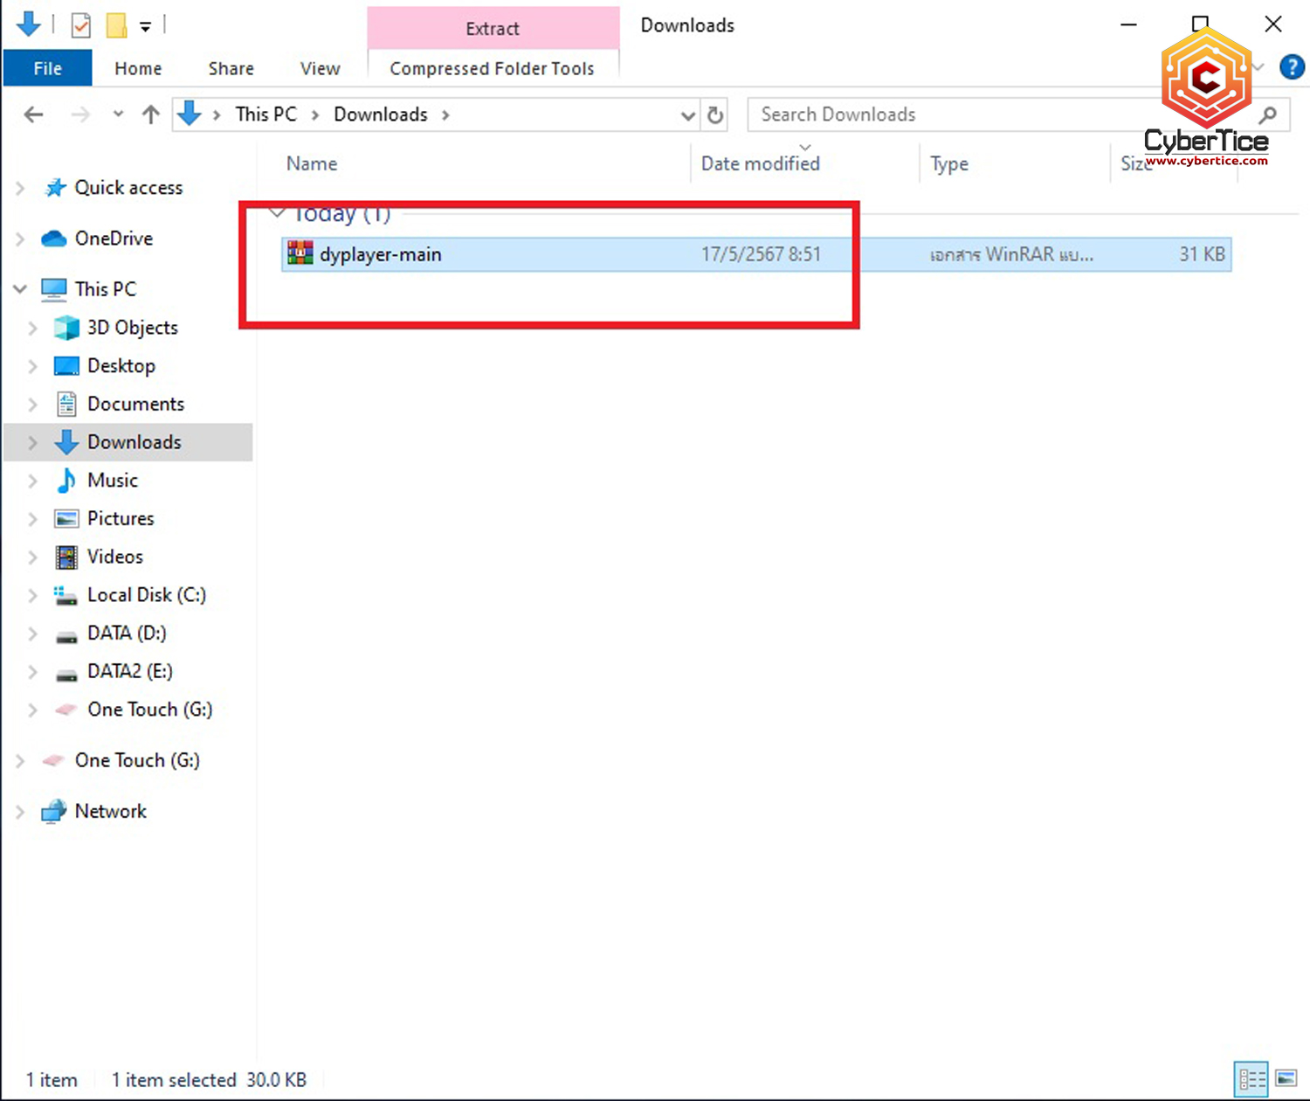
Task: Switch to Details view layout icon
Action: [x=1251, y=1079]
